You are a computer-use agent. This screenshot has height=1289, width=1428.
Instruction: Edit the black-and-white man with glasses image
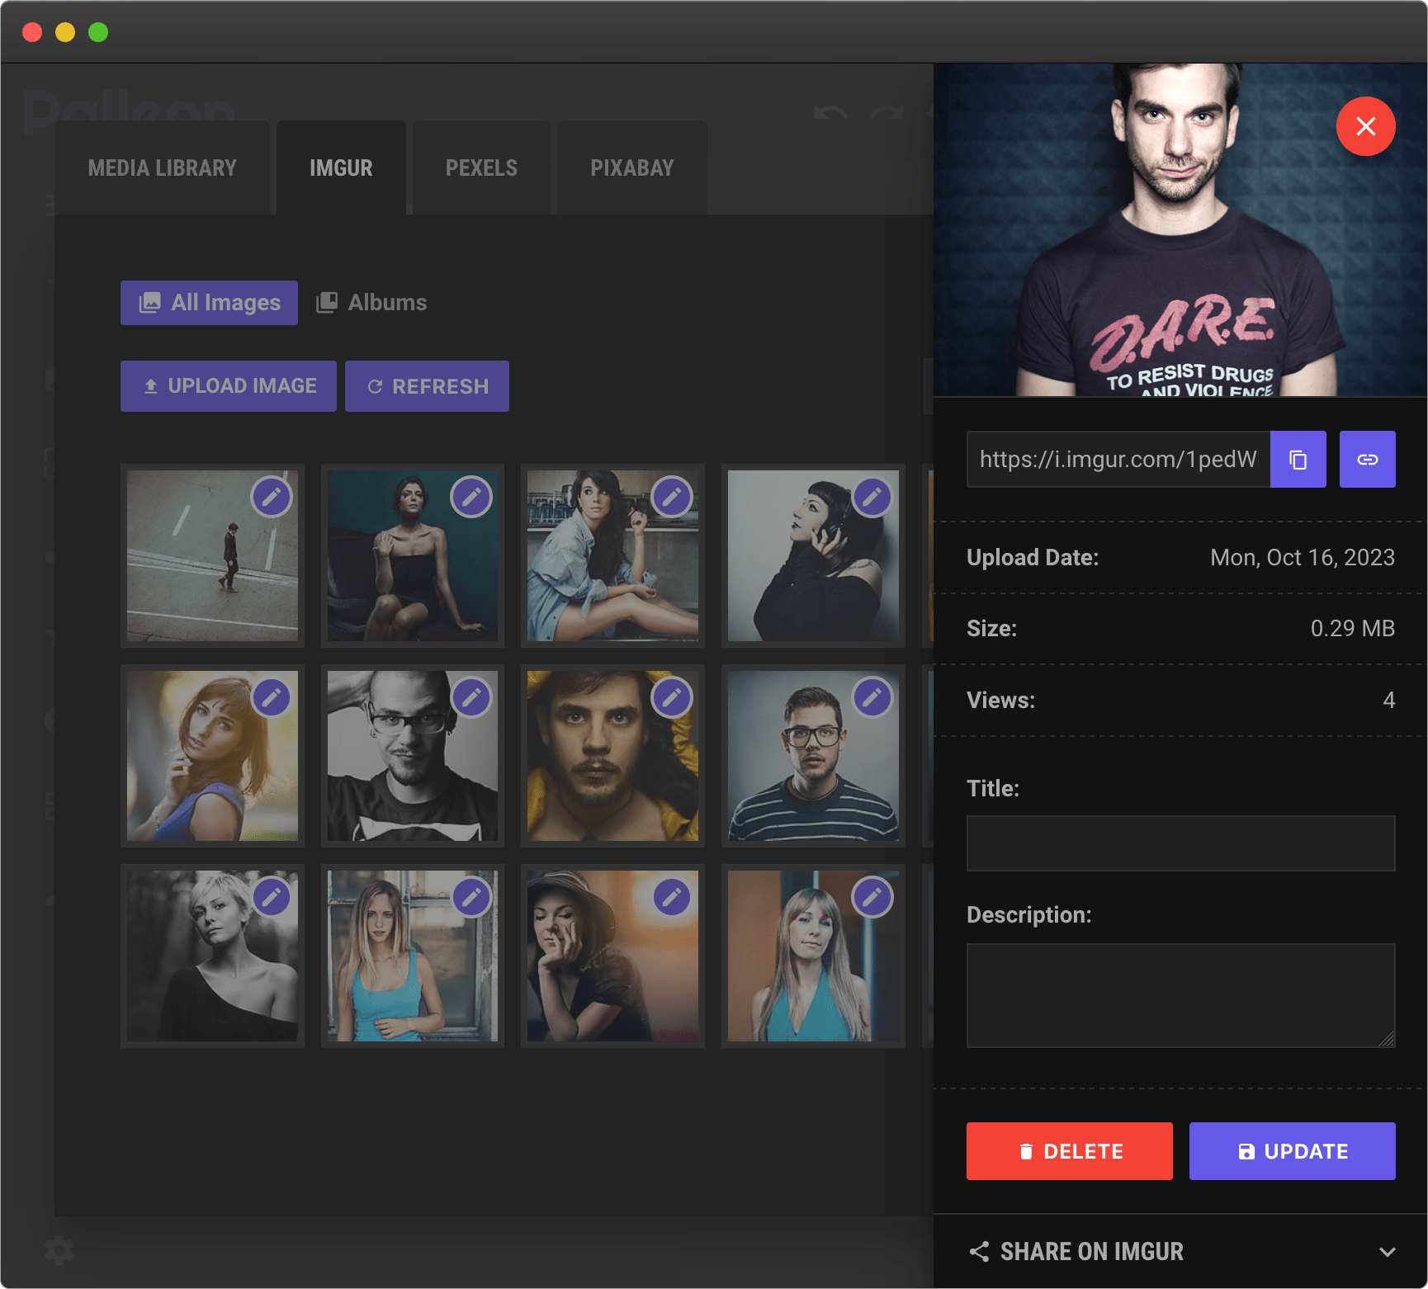(471, 697)
